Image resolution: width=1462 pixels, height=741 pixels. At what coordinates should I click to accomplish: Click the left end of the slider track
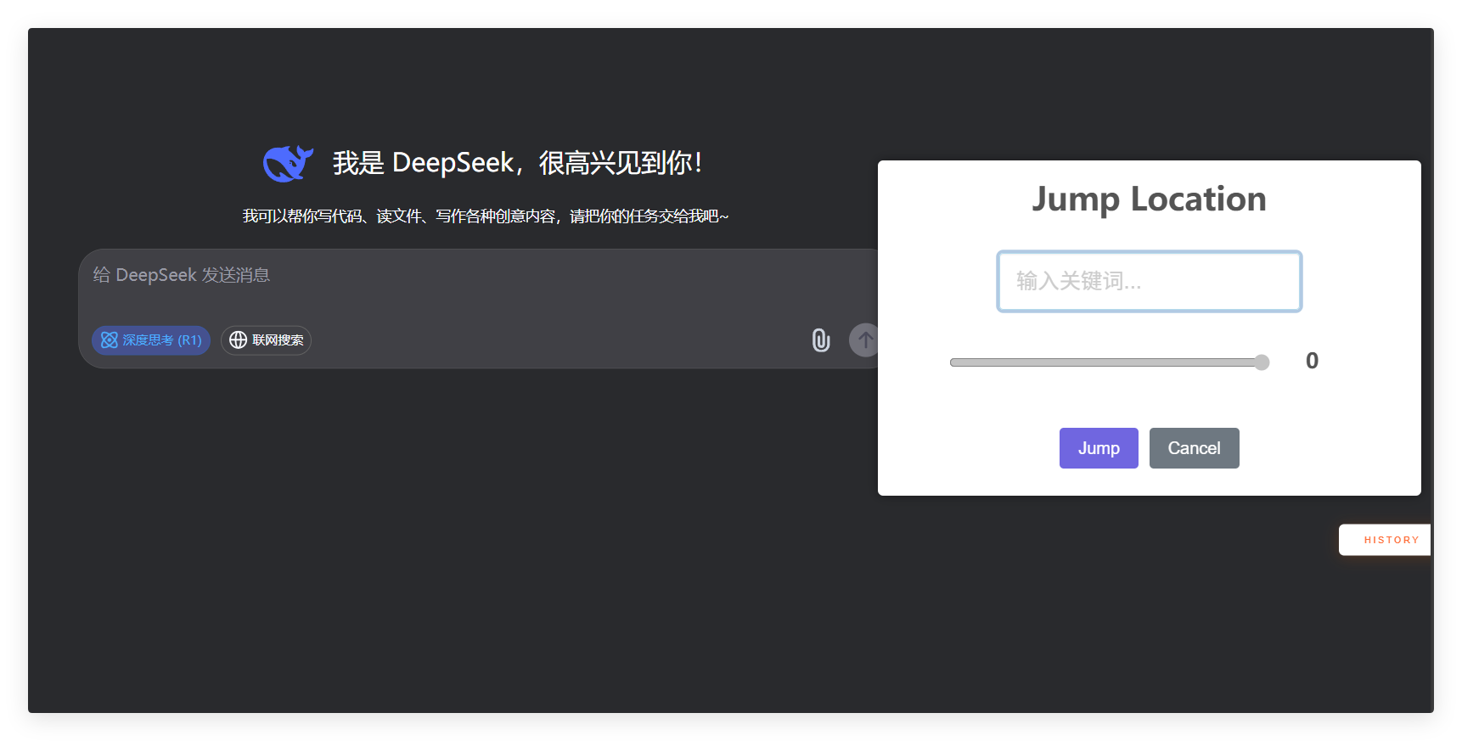(955, 362)
